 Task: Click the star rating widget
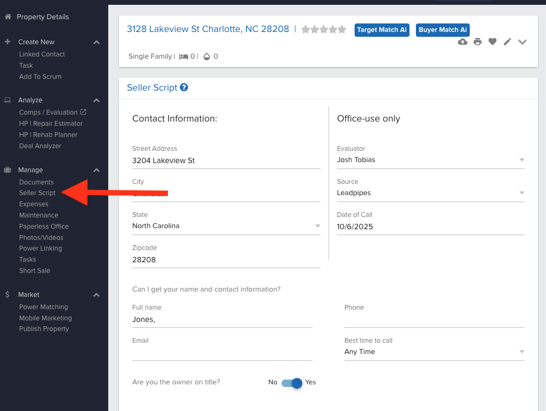point(324,29)
